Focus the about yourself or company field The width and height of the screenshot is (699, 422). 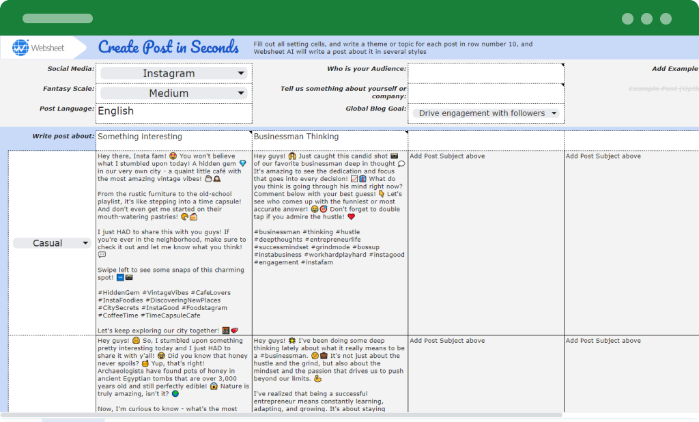tap(486, 94)
